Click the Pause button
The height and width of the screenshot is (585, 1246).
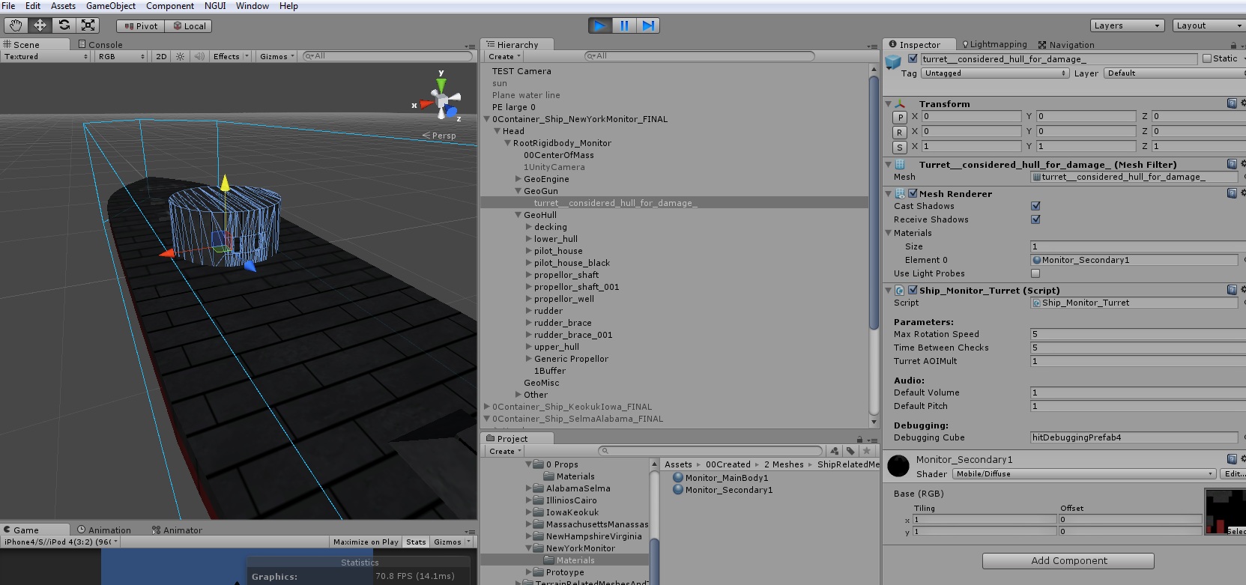[x=624, y=25]
